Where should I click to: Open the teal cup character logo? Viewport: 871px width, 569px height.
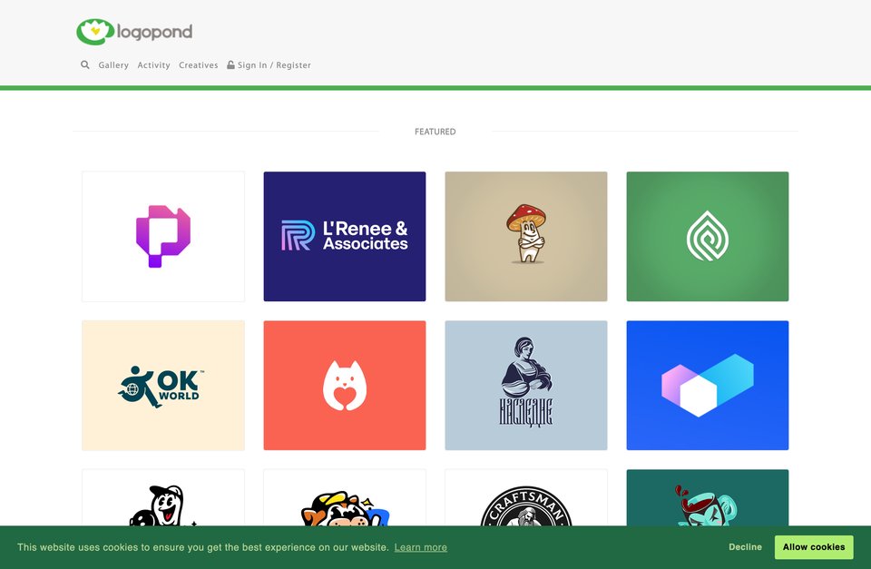[x=708, y=498]
